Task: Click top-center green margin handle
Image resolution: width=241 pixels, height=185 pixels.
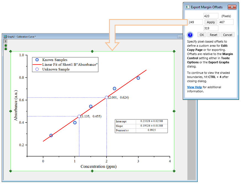Action: [92, 51]
